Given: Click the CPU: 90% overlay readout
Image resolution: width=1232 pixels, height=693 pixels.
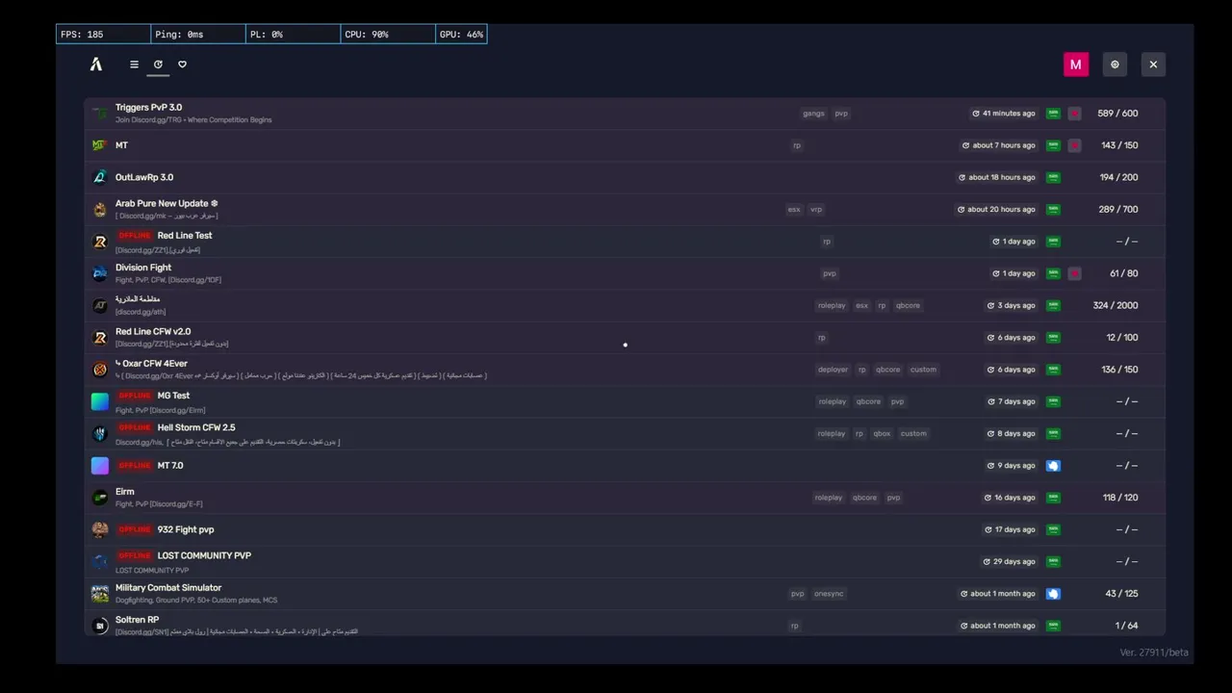Looking at the screenshot, I should (388, 35).
